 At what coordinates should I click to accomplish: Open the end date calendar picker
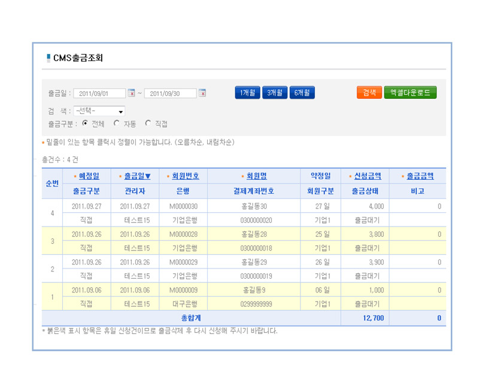(x=202, y=93)
